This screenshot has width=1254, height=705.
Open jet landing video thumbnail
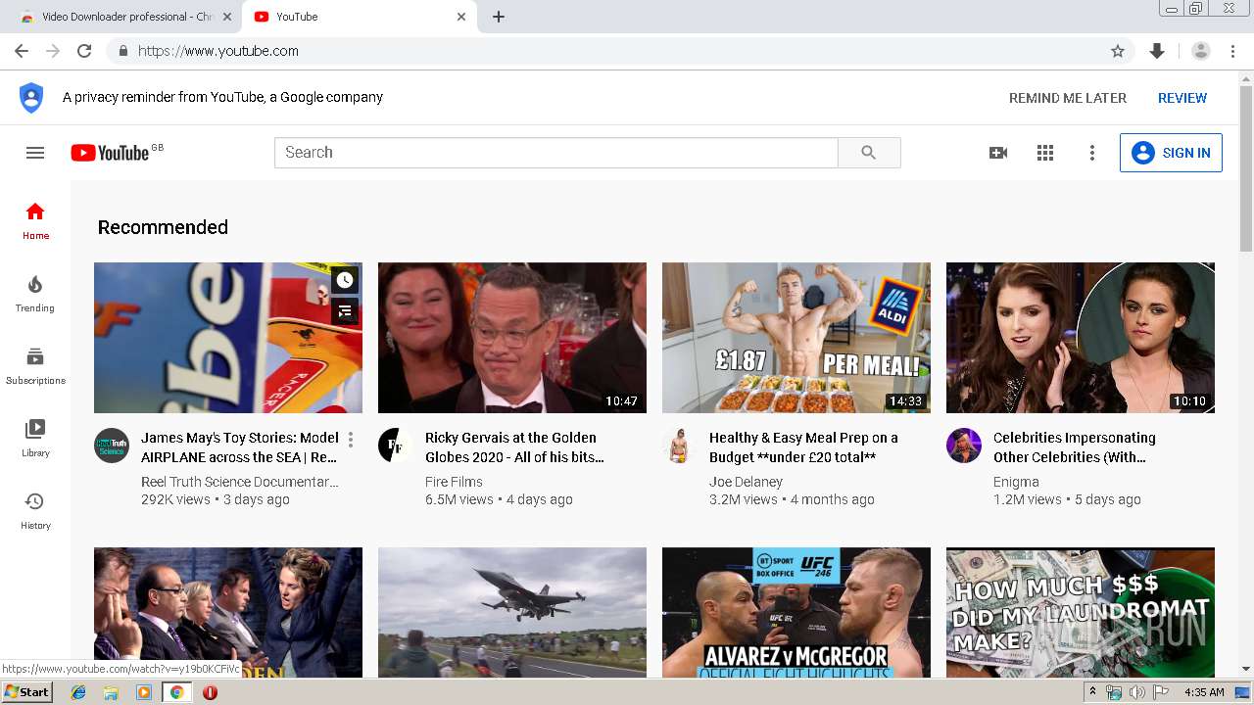click(x=512, y=613)
